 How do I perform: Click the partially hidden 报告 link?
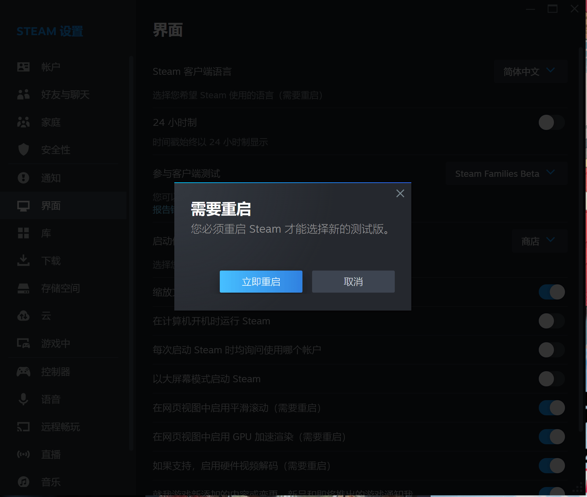point(163,210)
